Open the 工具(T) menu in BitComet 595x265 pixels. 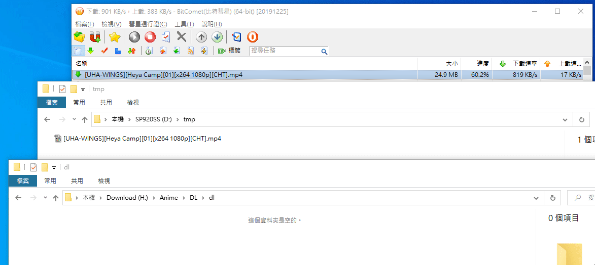pyautogui.click(x=184, y=24)
